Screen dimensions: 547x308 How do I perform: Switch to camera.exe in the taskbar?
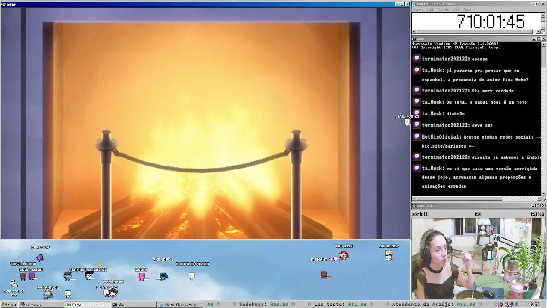tap(41, 305)
